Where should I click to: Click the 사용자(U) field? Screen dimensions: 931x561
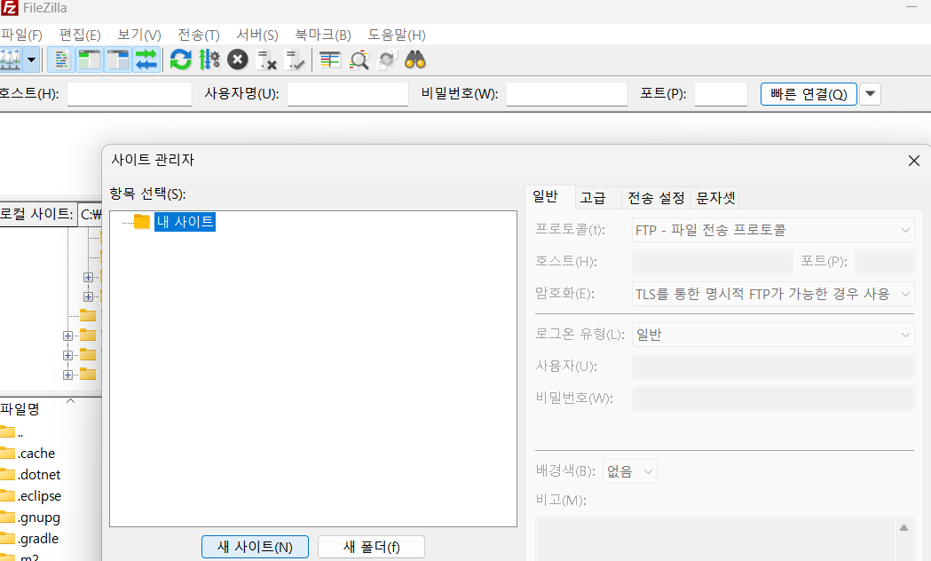773,367
